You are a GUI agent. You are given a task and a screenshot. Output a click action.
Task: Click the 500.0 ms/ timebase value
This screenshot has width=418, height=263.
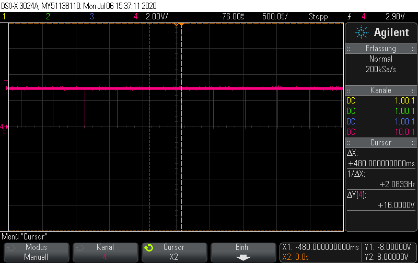pyautogui.click(x=275, y=17)
